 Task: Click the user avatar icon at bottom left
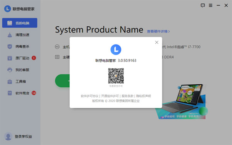pos(8,136)
